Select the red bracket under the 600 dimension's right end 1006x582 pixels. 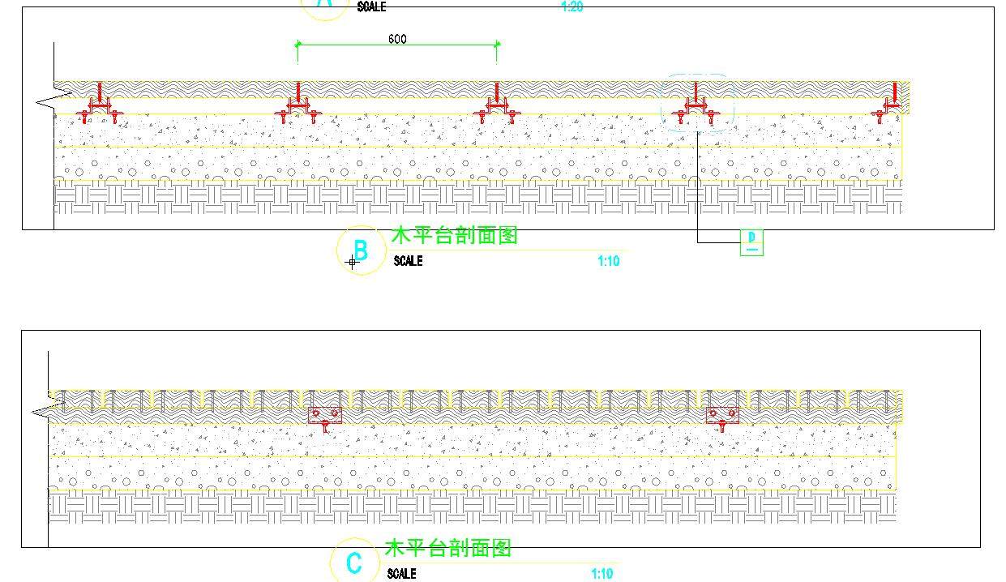pos(497,106)
